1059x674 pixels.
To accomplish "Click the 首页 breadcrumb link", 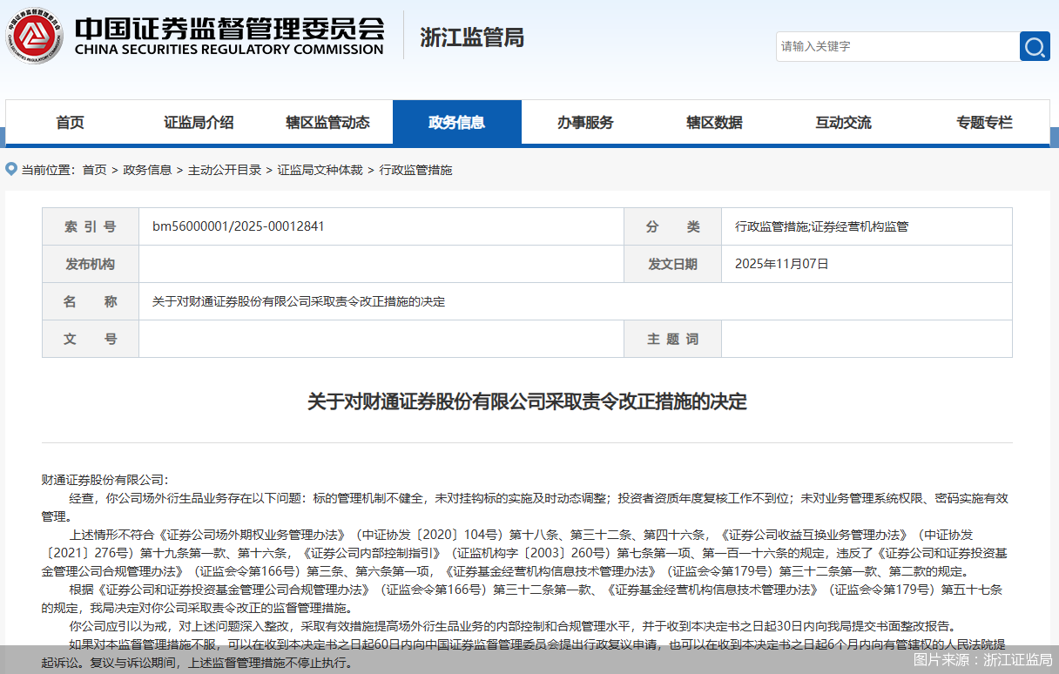I will click(x=94, y=170).
